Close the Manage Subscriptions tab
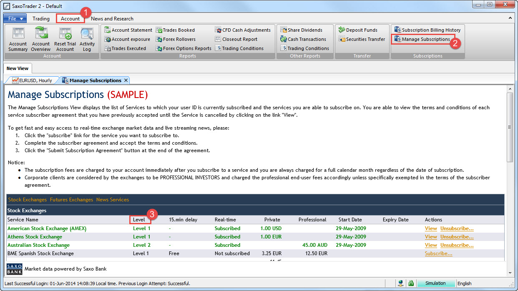 126,80
